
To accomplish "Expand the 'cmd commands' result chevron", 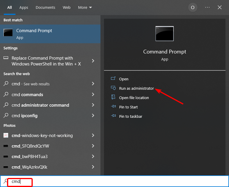I will coord(93,94).
